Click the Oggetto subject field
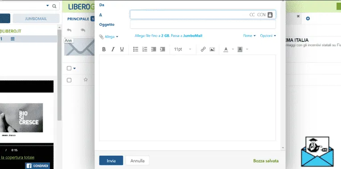The image size is (341, 169). click(x=203, y=24)
